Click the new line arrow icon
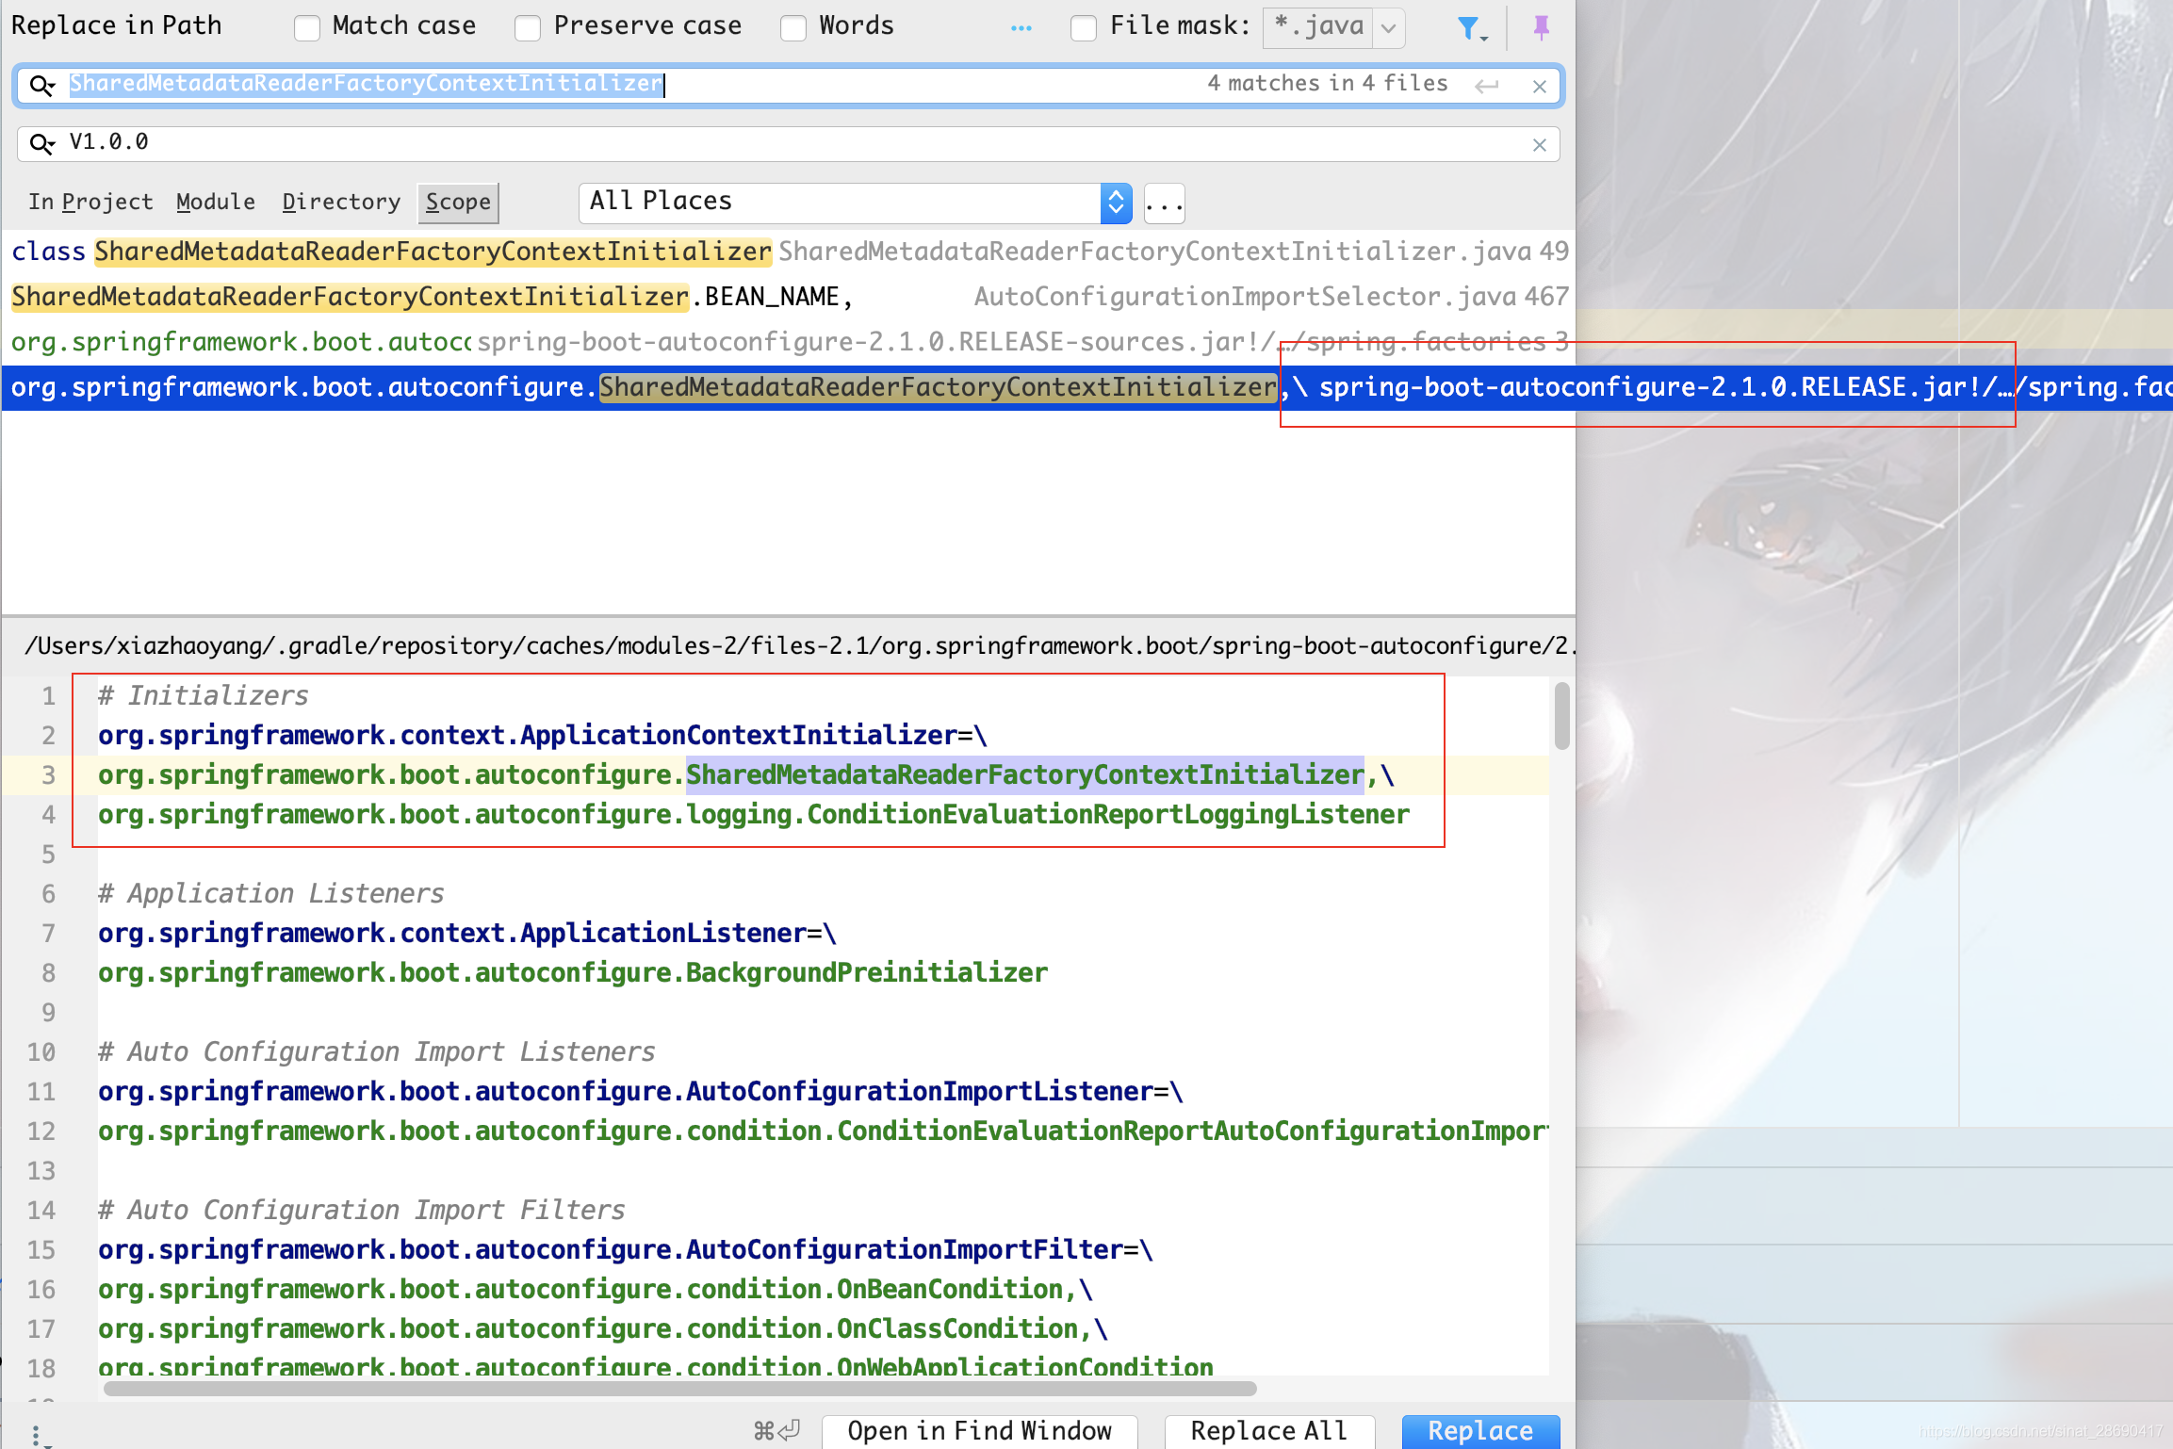 tap(1487, 87)
